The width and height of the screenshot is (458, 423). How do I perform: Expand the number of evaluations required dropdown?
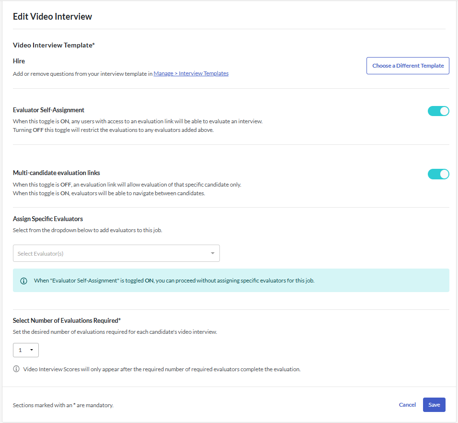[x=26, y=350]
